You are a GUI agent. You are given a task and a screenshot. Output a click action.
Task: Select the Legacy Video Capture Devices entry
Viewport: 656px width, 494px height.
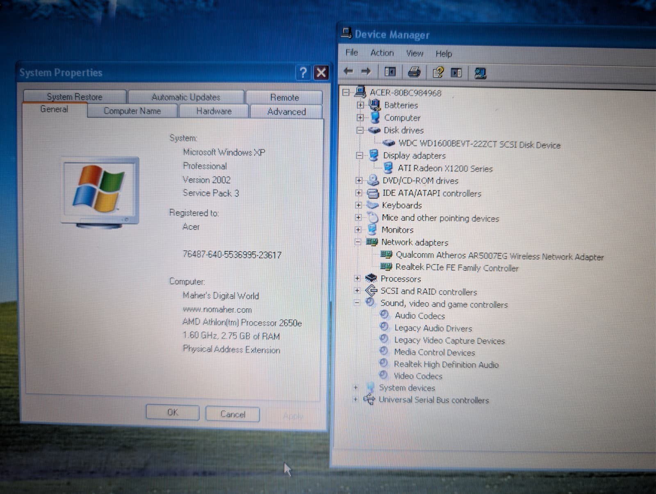(x=449, y=340)
